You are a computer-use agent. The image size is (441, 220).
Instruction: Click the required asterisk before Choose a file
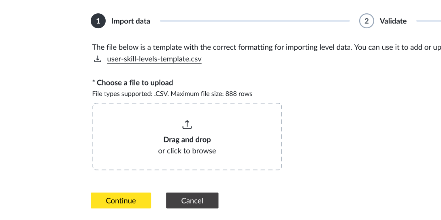tap(94, 82)
